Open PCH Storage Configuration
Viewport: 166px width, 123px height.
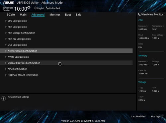66,33
